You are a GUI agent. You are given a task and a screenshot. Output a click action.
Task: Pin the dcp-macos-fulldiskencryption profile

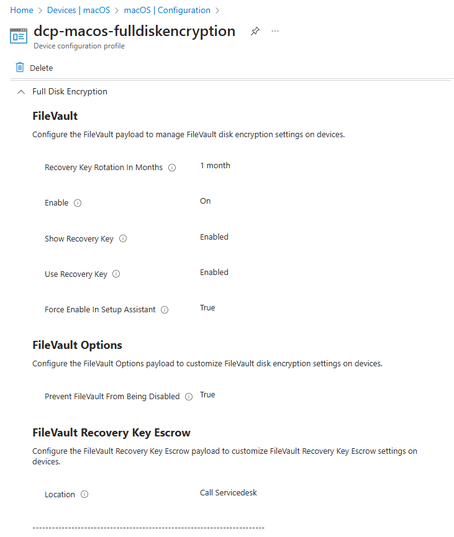[255, 30]
